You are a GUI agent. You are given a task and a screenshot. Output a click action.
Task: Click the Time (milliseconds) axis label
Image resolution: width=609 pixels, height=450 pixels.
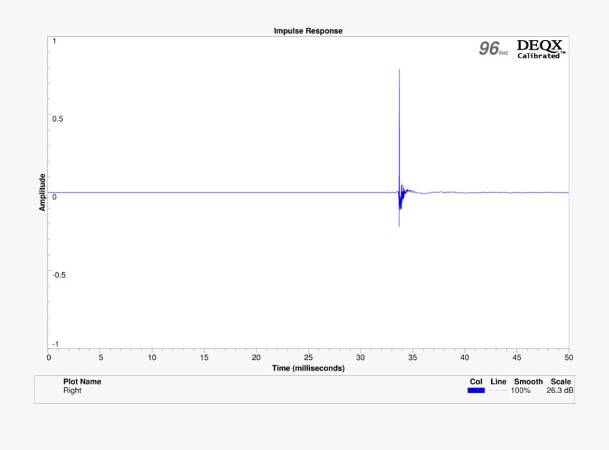pos(308,368)
